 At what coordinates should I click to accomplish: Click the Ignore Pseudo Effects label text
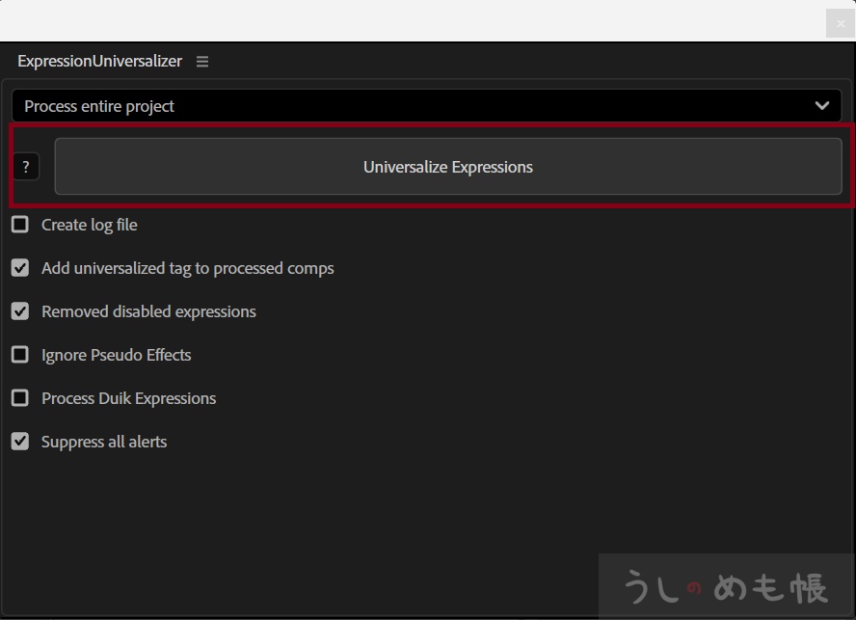pos(116,355)
